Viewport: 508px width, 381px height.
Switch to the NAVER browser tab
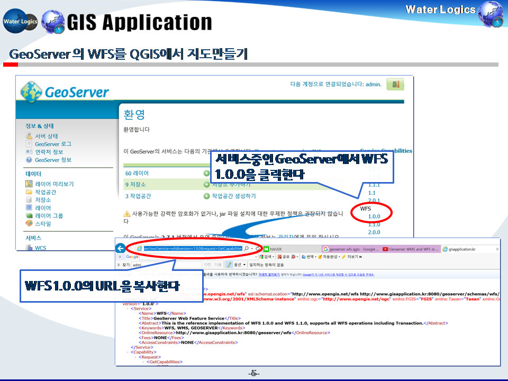[292, 249]
